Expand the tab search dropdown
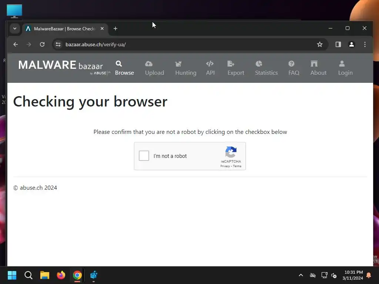379x284 pixels. click(15, 28)
